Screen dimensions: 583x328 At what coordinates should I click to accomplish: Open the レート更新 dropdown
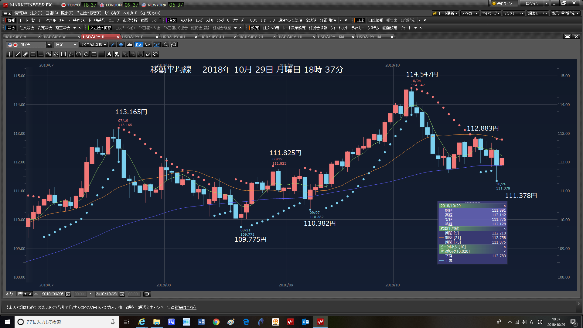coord(445,13)
